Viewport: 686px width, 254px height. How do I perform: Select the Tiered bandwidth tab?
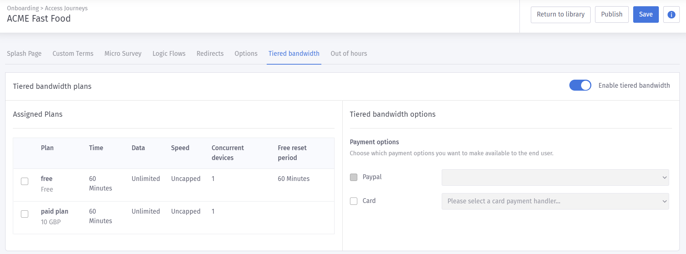(294, 54)
